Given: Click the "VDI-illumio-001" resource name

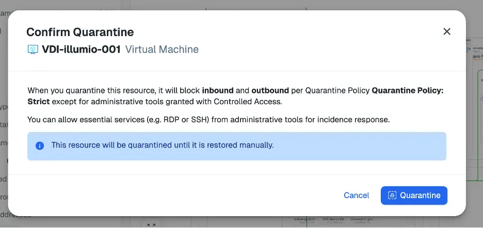Looking at the screenshot, I should (82, 50).
